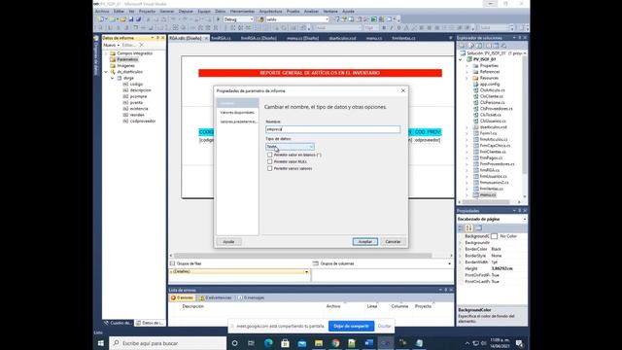Open the Depurar menu

coord(186,12)
